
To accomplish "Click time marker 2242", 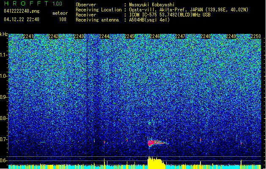I will coord(53,36).
